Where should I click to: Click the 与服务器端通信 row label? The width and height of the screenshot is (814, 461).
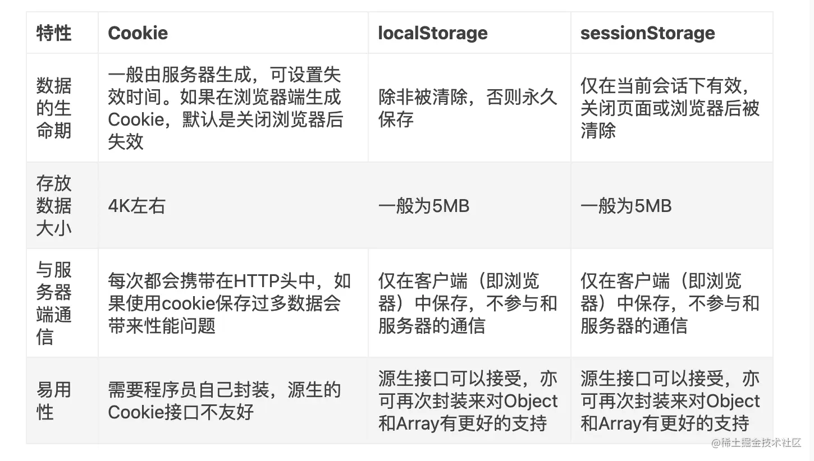click(x=62, y=303)
